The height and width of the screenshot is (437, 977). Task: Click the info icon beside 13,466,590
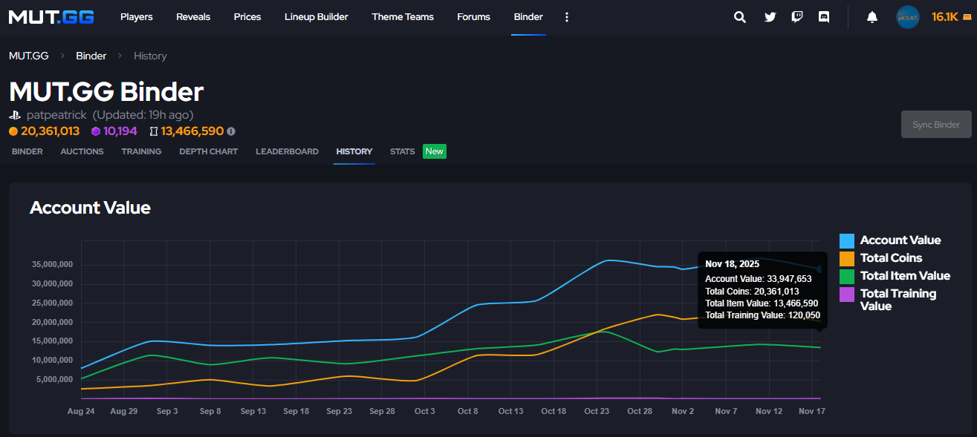[x=231, y=131]
